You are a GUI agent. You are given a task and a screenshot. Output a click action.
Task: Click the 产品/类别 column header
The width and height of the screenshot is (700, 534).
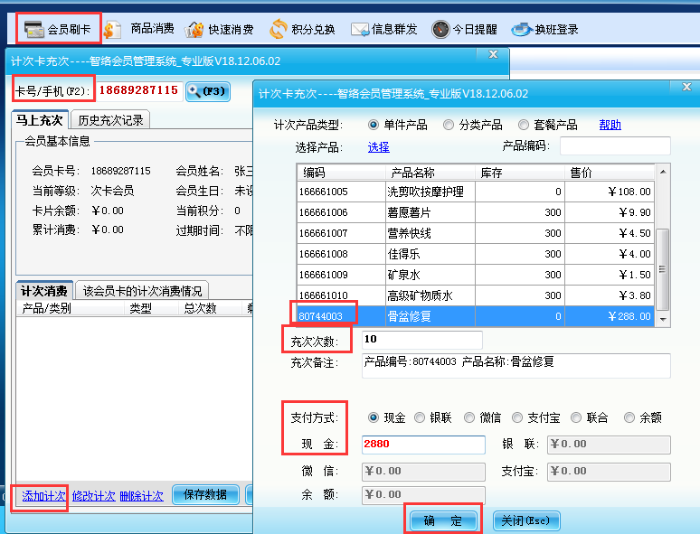coord(70,308)
